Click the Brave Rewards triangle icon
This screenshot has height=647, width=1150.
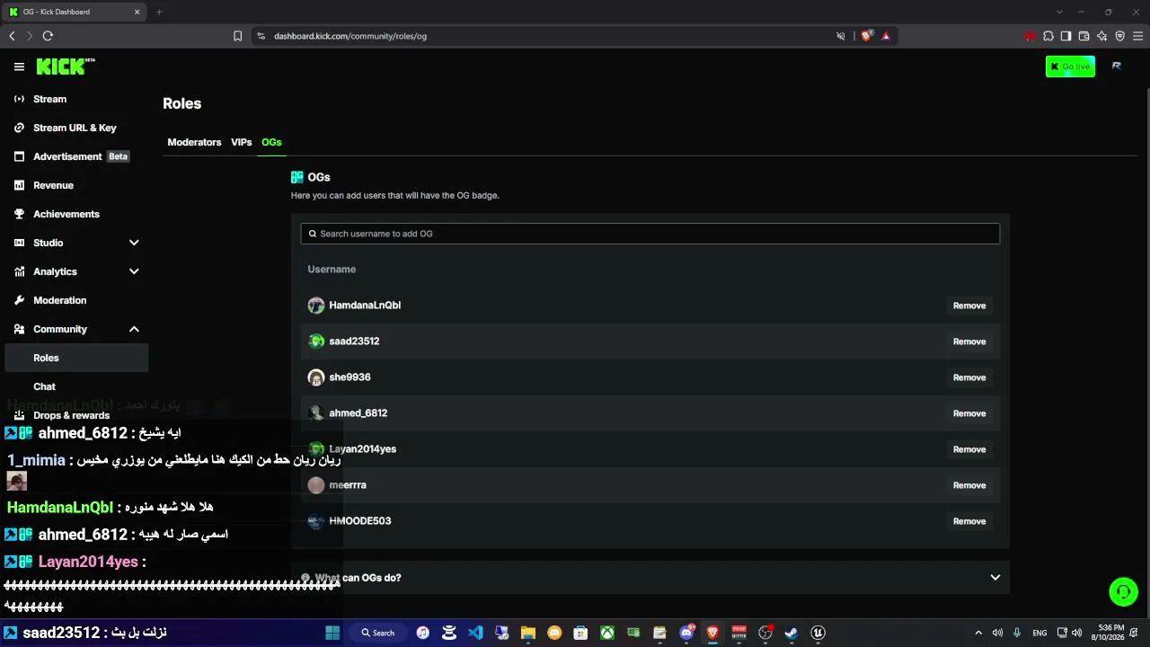(x=886, y=36)
